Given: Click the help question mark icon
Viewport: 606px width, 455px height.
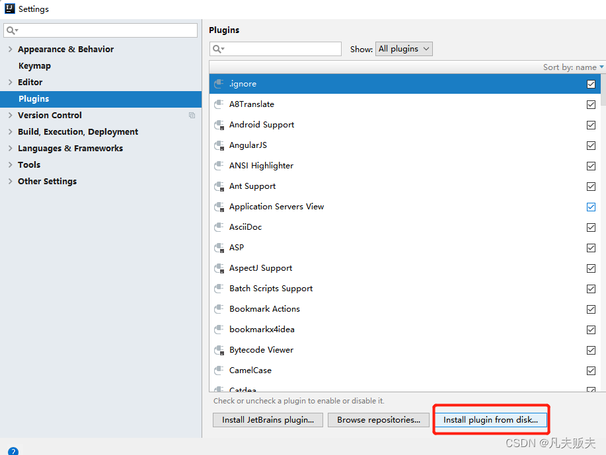Looking at the screenshot, I should point(13,451).
